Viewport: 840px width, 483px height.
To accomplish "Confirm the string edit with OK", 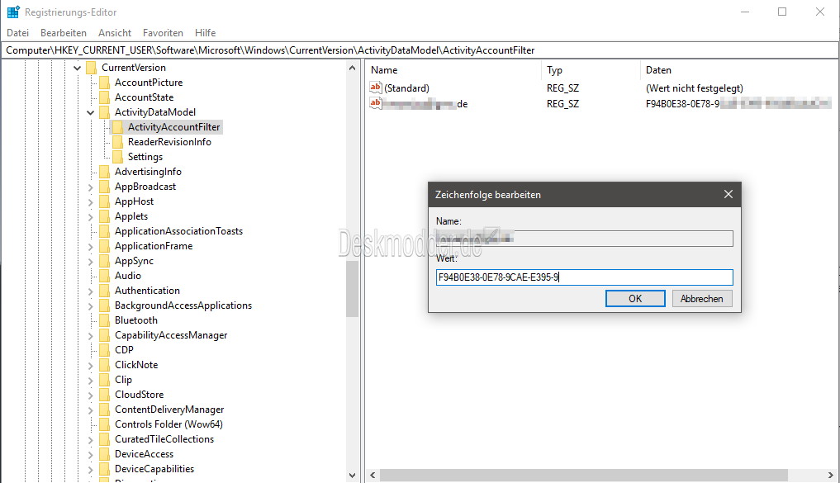I will [x=635, y=299].
